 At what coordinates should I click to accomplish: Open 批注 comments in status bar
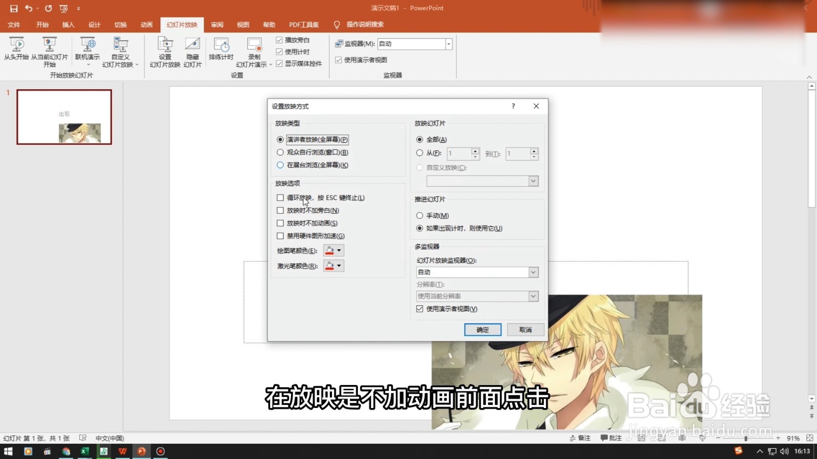tap(611, 438)
